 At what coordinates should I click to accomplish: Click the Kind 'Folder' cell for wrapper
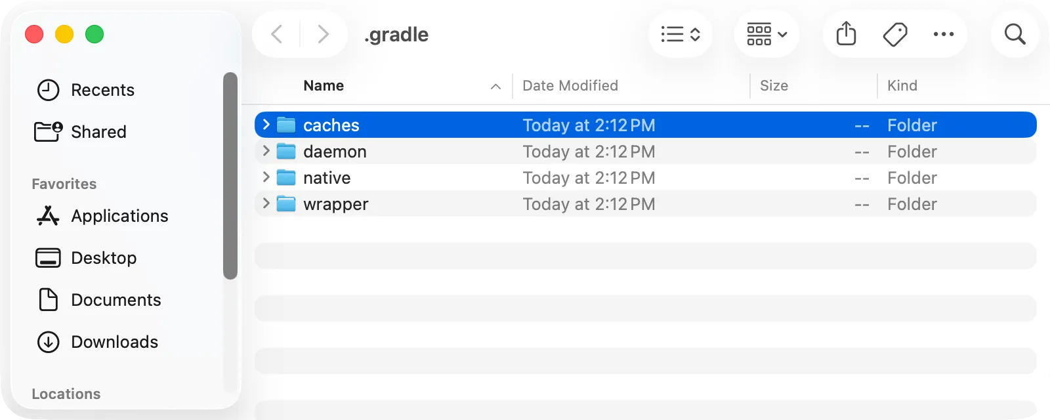coord(912,204)
